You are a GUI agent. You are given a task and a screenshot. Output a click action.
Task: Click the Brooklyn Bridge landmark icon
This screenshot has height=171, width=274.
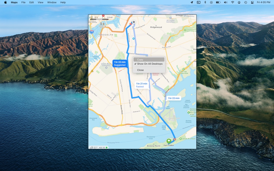point(102,24)
